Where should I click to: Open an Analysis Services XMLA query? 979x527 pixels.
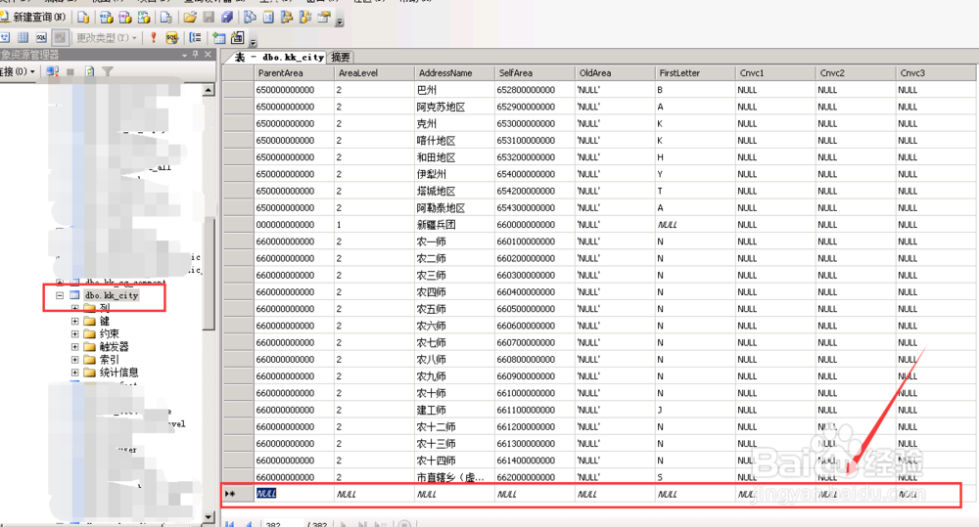144,18
